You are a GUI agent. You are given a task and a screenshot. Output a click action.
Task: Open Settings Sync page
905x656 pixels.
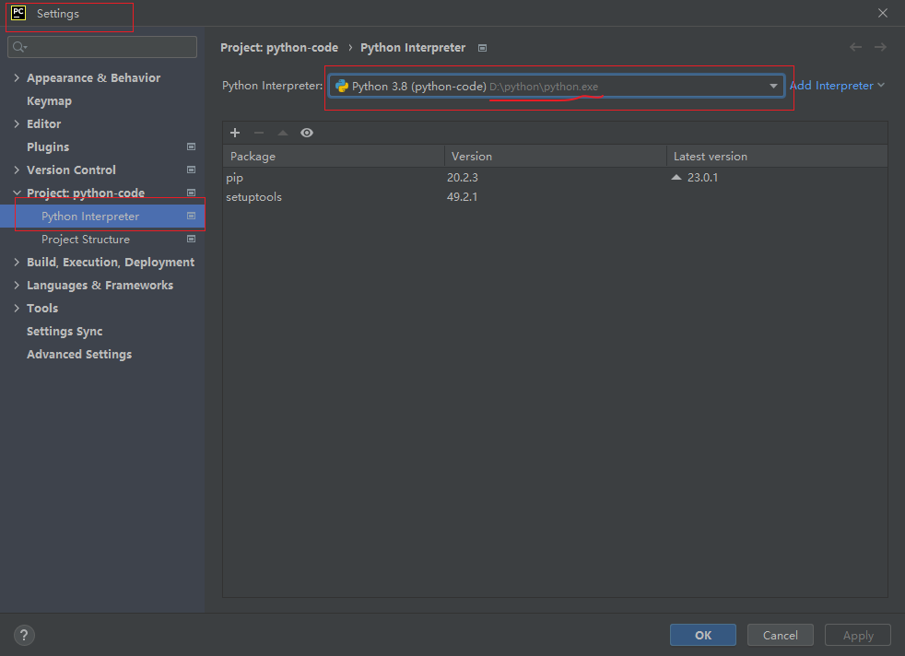pos(65,331)
